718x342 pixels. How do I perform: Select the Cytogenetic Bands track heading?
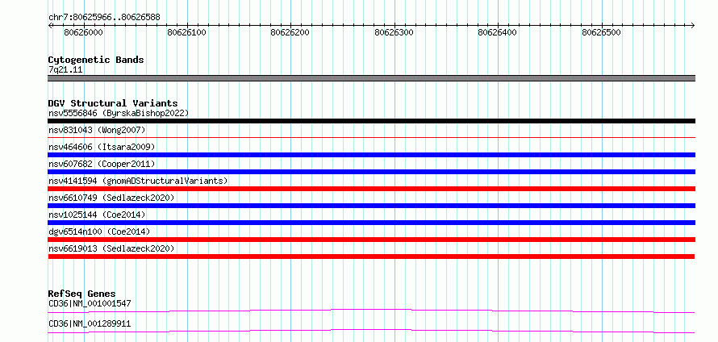pyautogui.click(x=96, y=60)
